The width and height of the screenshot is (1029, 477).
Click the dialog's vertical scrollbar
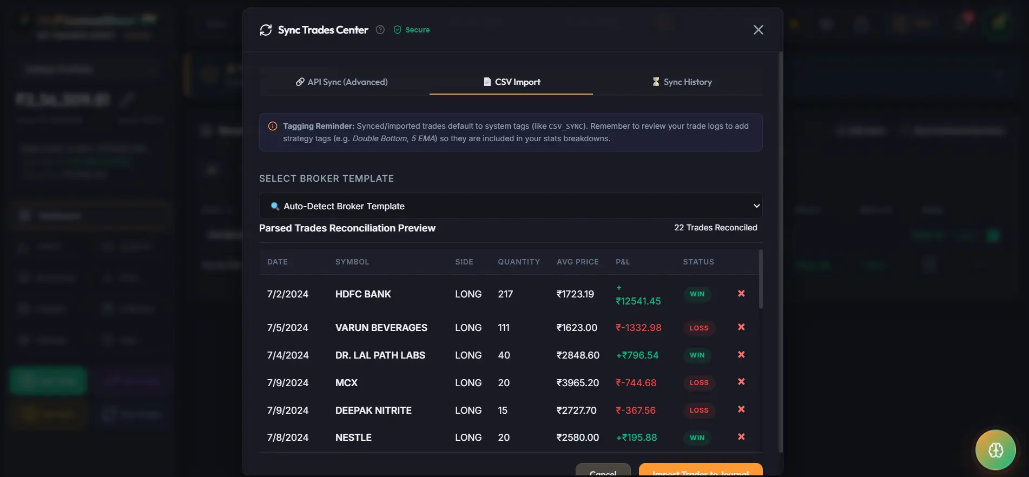click(780, 252)
